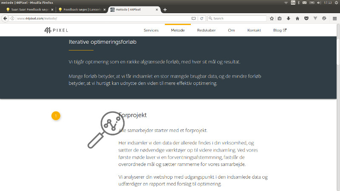Screen dimensions: 340x191
Task: Open the external Blog link
Action: [280, 31]
